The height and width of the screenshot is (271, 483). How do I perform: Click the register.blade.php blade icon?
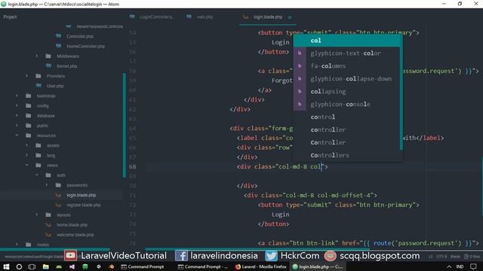click(x=58, y=205)
